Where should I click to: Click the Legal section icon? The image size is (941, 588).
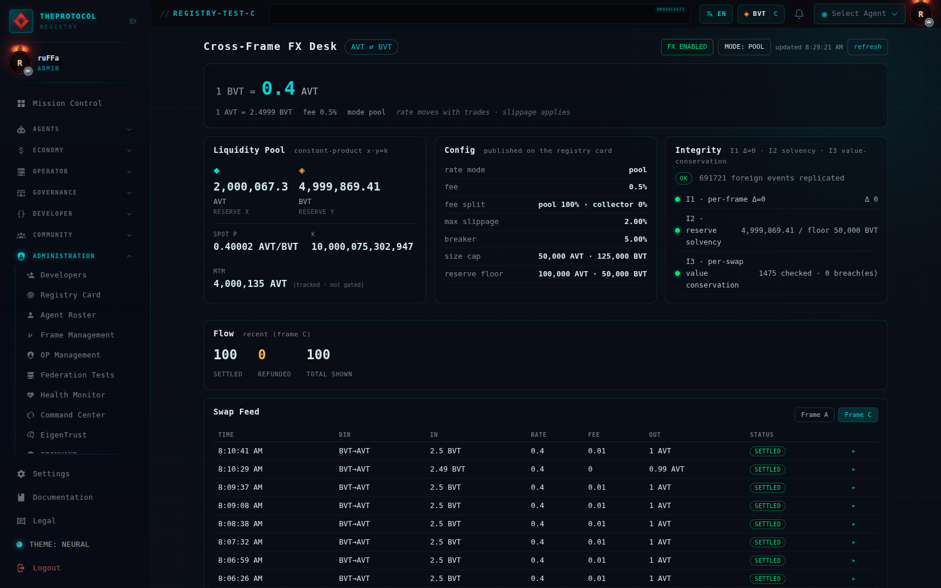(21, 521)
